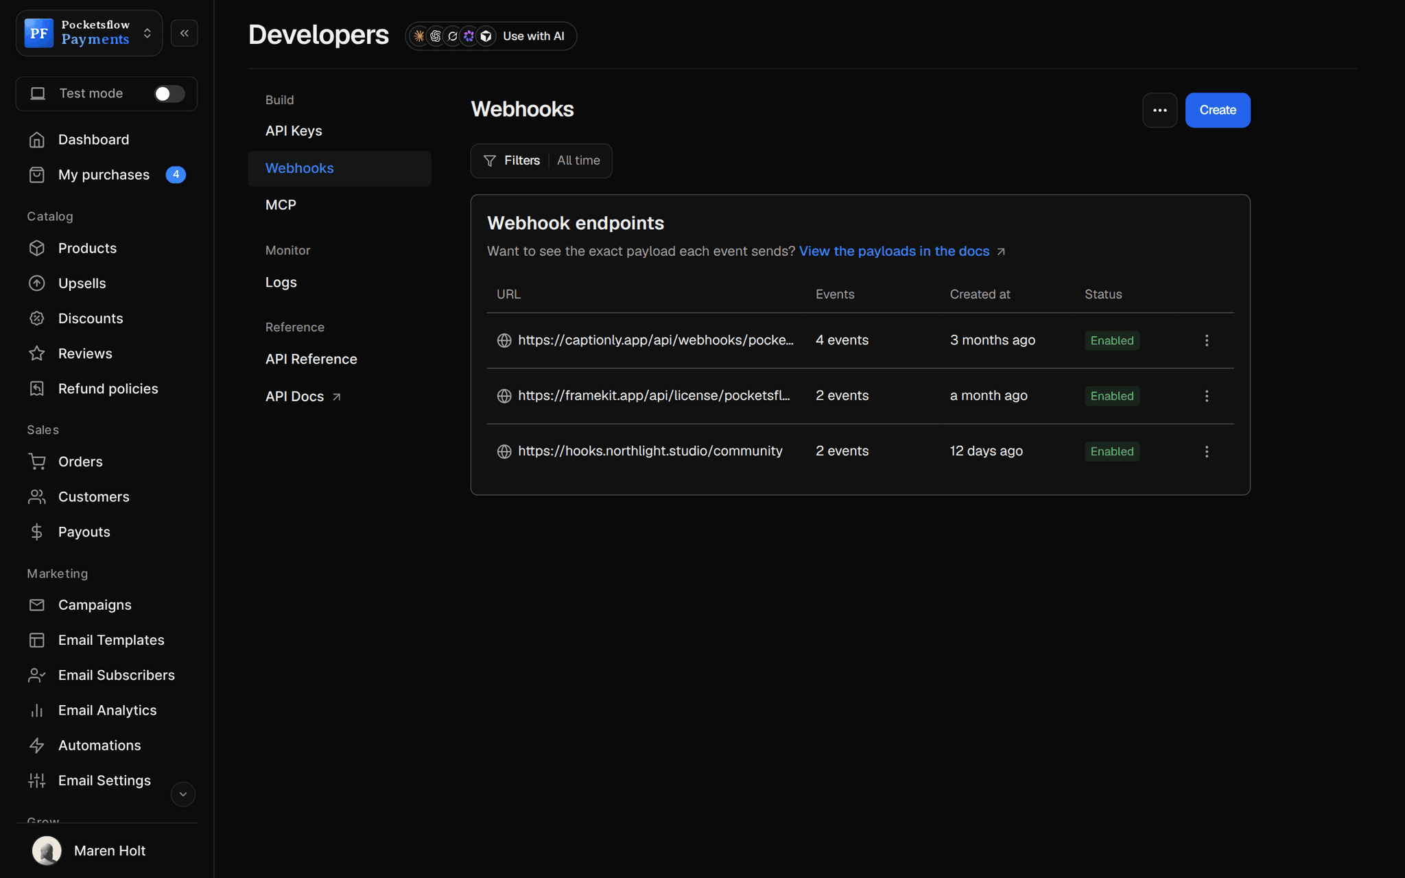Screen dimensions: 1405x878
Task: Click the 12 days ago cell
Action: coord(987,451)
